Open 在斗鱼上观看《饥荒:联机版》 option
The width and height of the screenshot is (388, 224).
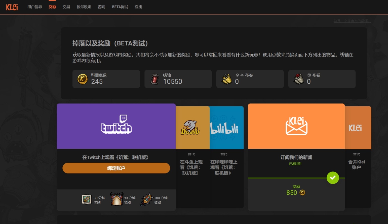pos(191,167)
